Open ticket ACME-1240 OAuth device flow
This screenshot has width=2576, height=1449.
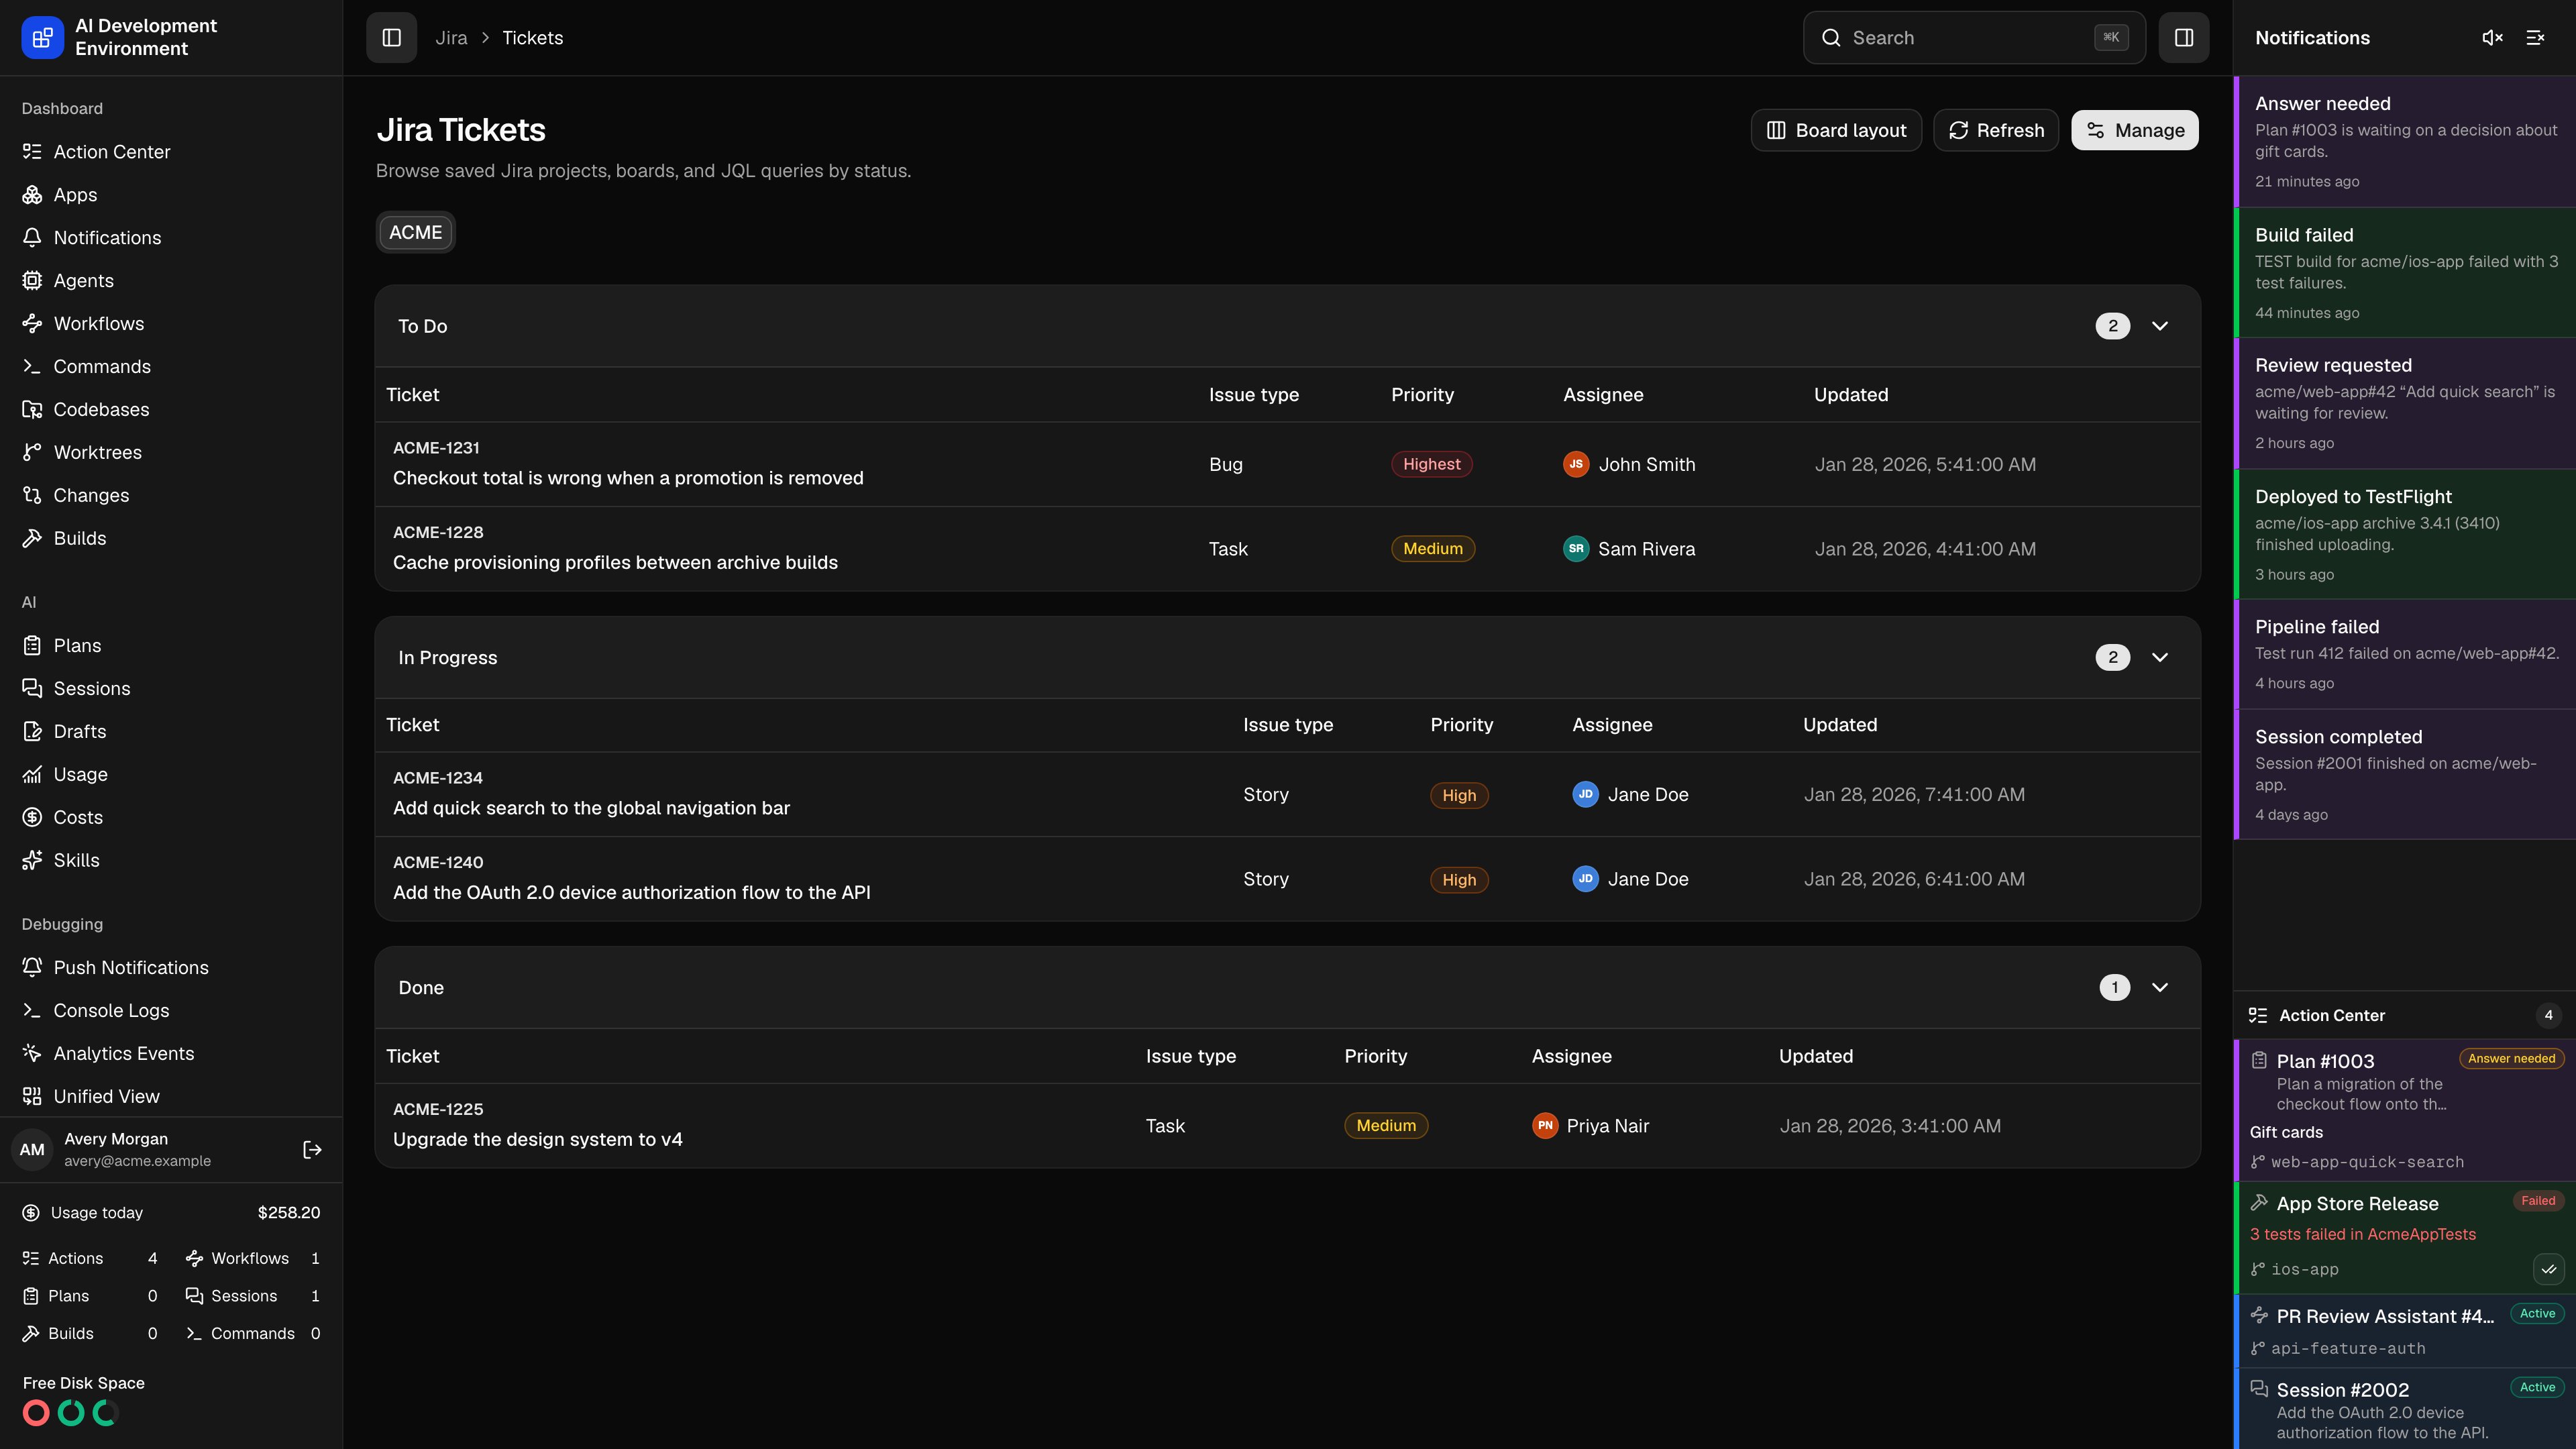coord(1288,879)
